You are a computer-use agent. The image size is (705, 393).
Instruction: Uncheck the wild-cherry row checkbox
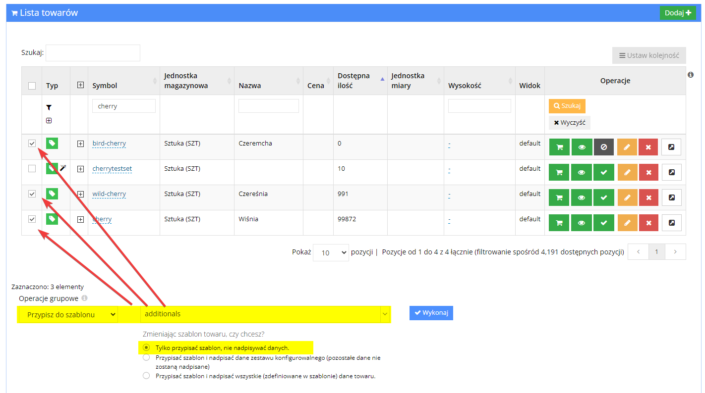click(32, 194)
